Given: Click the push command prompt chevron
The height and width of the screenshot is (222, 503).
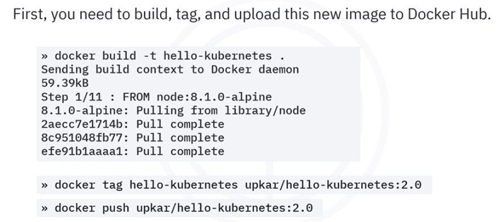Looking at the screenshot, I should [x=44, y=208].
